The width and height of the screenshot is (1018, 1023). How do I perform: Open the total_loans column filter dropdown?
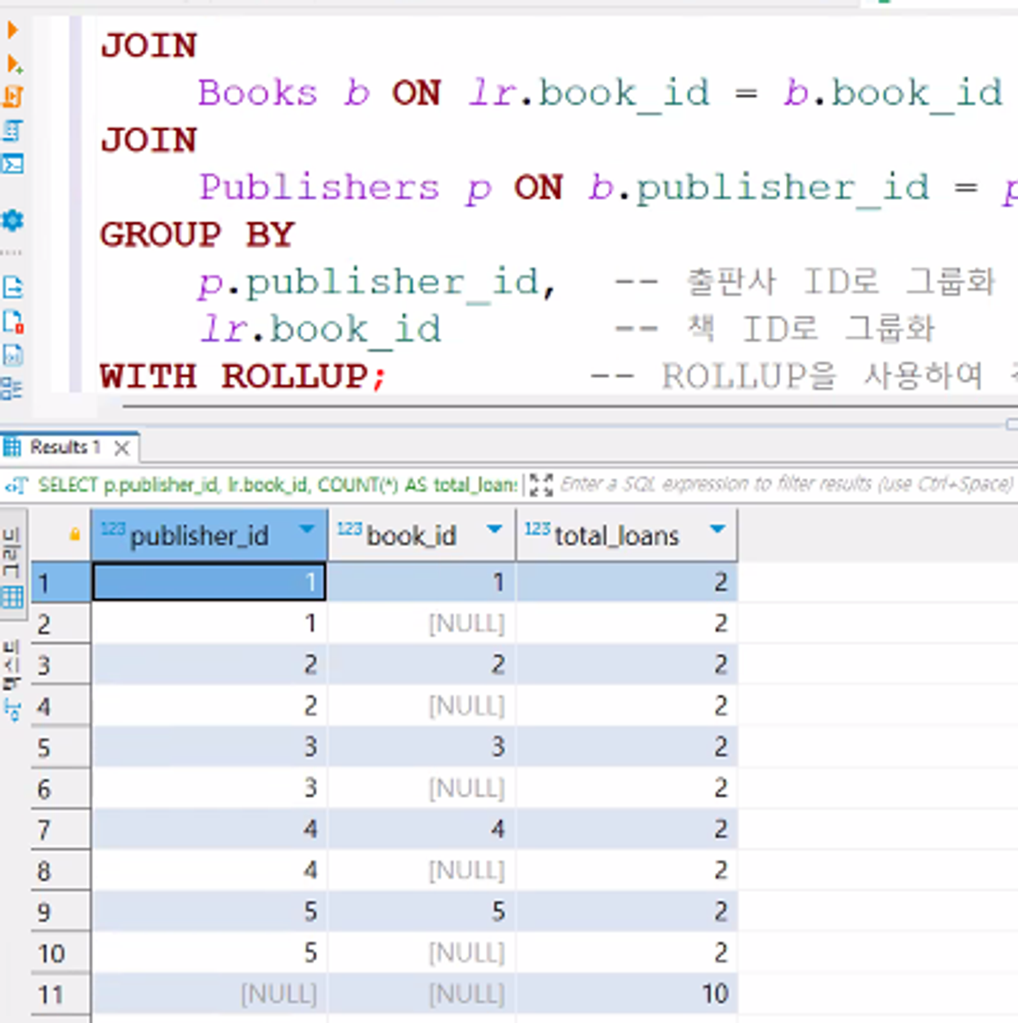[x=717, y=529]
